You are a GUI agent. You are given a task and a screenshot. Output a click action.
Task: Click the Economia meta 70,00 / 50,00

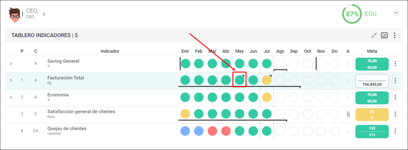pyautogui.click(x=372, y=98)
